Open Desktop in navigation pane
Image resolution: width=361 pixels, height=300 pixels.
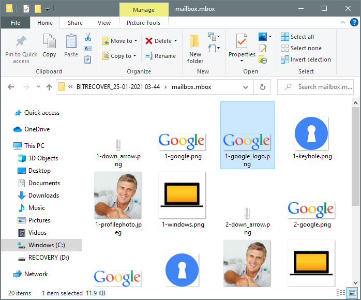39,171
